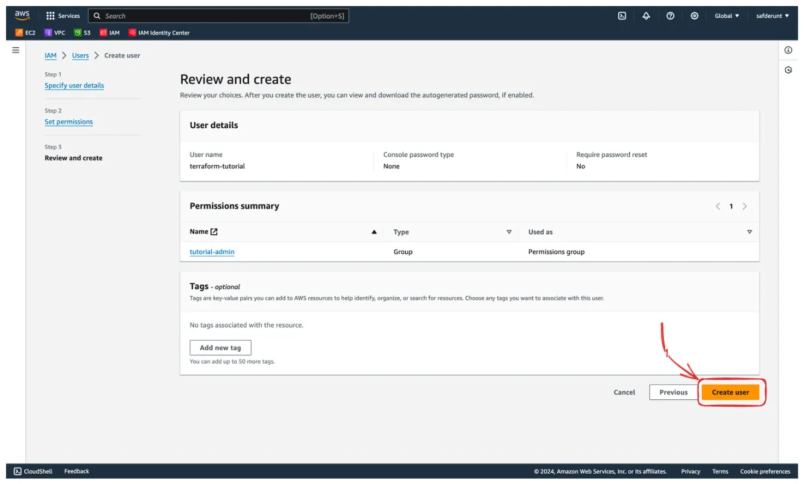This screenshot has width=804, height=484.
Task: Click the Cancel button
Action: (x=624, y=392)
